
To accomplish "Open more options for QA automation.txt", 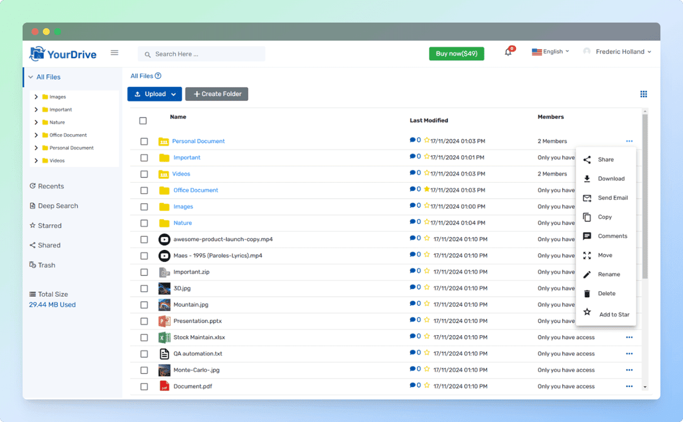I will (x=629, y=354).
